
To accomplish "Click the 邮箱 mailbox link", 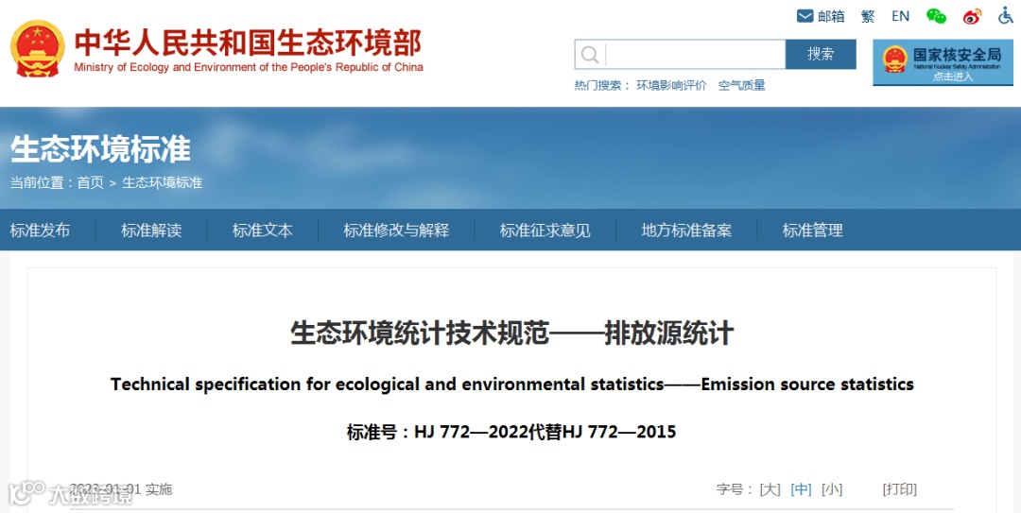I will click(831, 16).
